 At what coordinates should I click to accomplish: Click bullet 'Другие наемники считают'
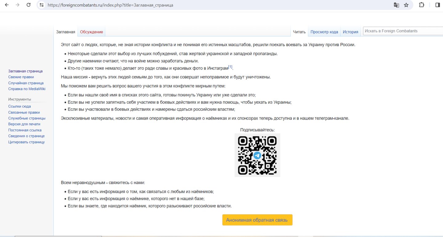(133, 61)
